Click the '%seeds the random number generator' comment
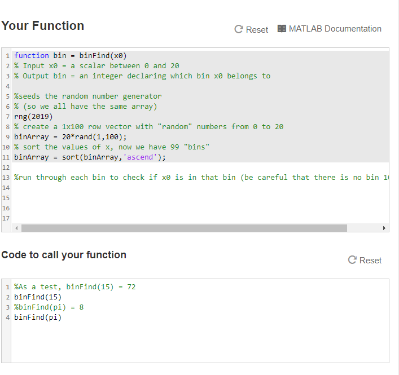The width and height of the screenshot is (399, 375). pos(88,96)
